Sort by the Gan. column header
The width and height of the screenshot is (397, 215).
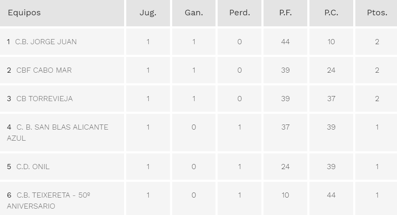pyautogui.click(x=194, y=13)
